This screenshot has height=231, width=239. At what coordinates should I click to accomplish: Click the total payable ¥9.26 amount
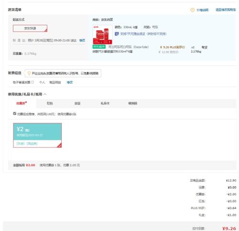229,229
